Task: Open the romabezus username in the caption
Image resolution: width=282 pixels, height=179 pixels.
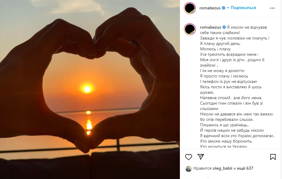Action: click(210, 27)
